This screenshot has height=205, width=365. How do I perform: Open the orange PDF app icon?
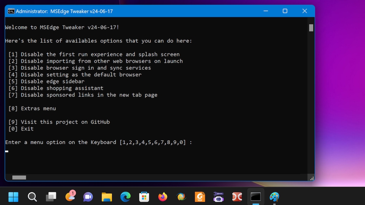click(x=200, y=197)
